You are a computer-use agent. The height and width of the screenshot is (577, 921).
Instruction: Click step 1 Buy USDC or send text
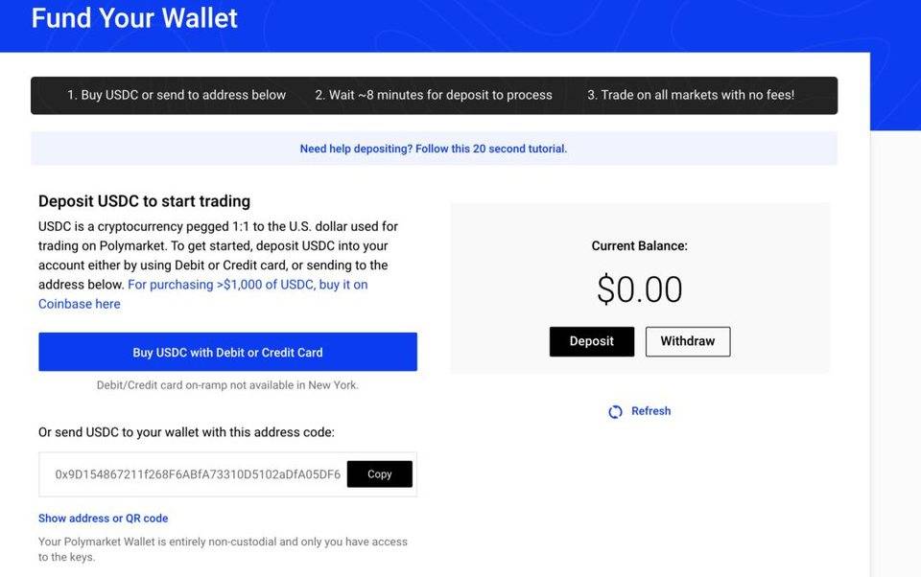point(177,95)
